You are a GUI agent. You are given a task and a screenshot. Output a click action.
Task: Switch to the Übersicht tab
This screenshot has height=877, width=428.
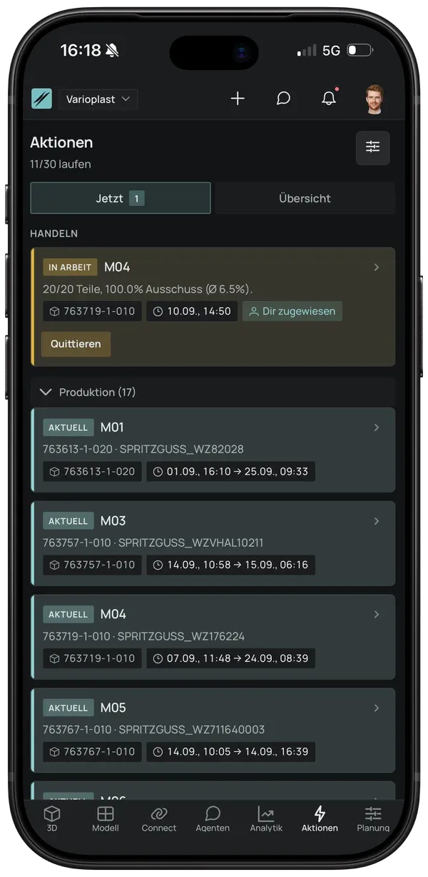[305, 198]
